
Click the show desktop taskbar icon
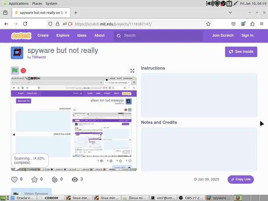[3, 198]
